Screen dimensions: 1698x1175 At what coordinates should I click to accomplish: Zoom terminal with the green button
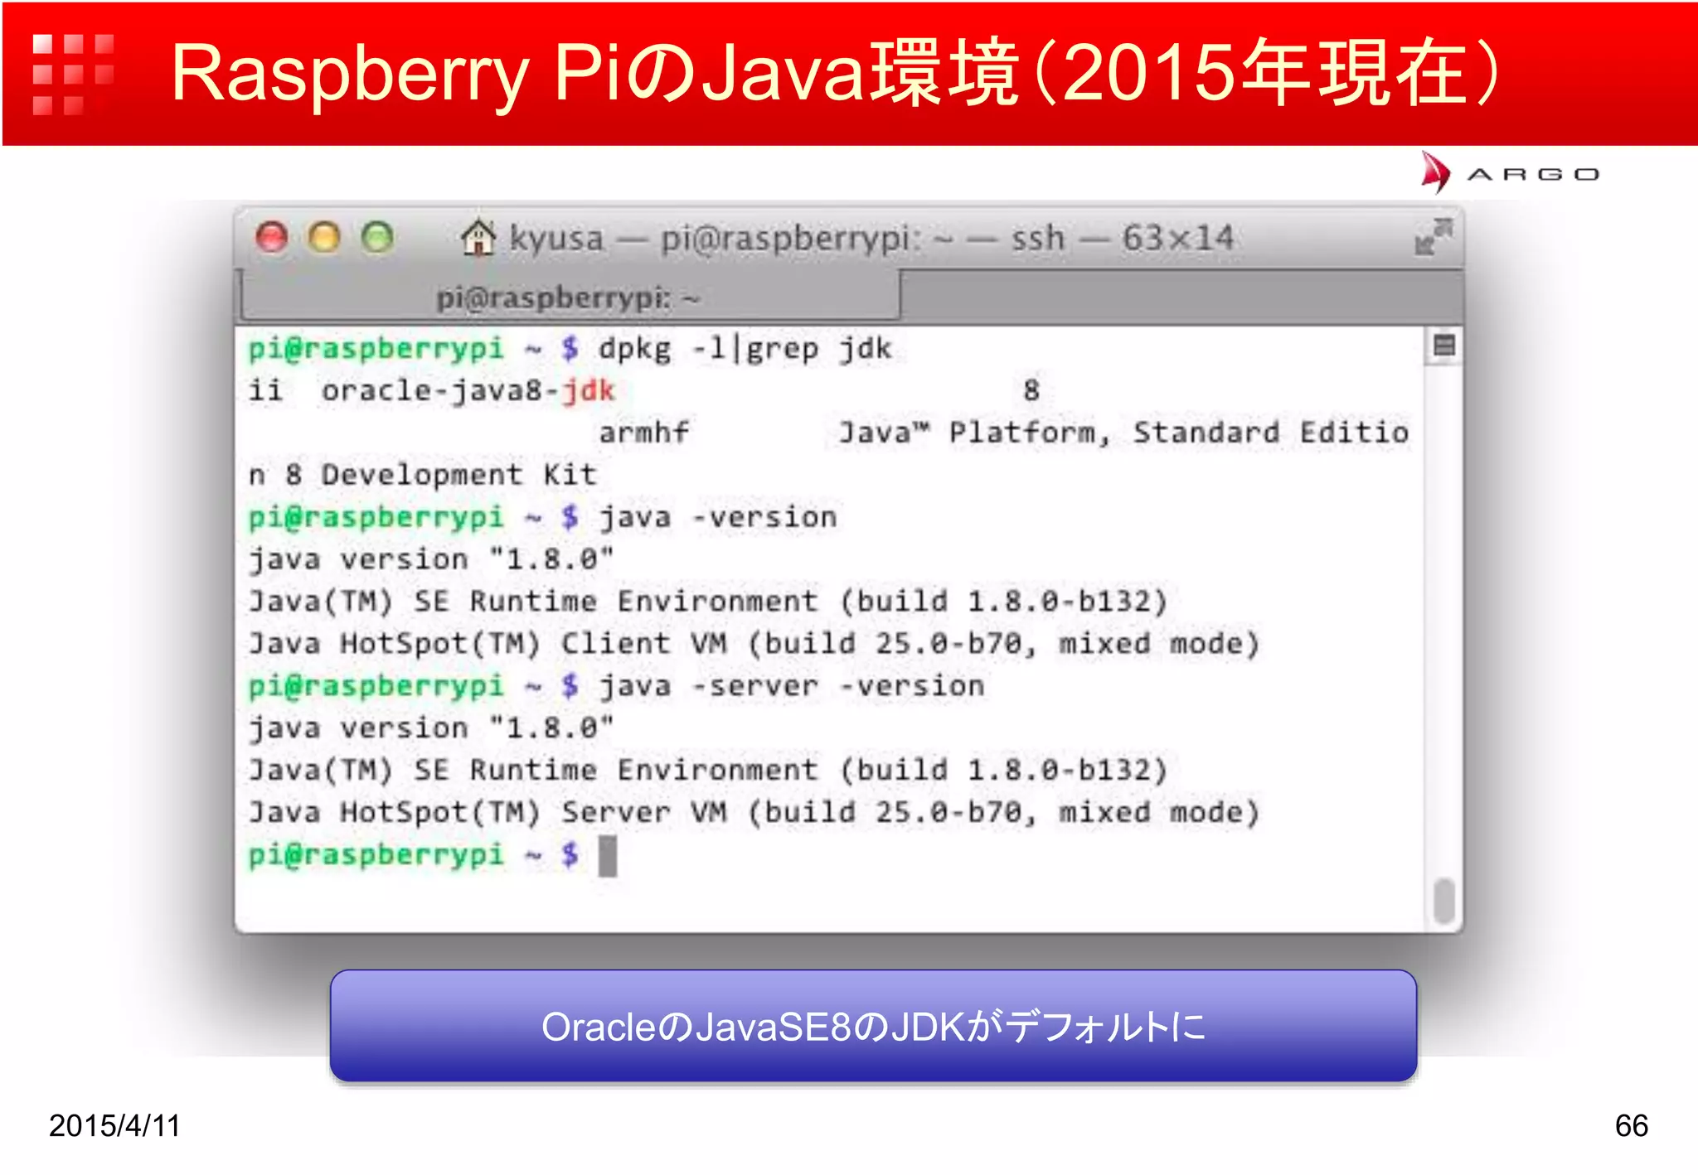click(x=377, y=238)
